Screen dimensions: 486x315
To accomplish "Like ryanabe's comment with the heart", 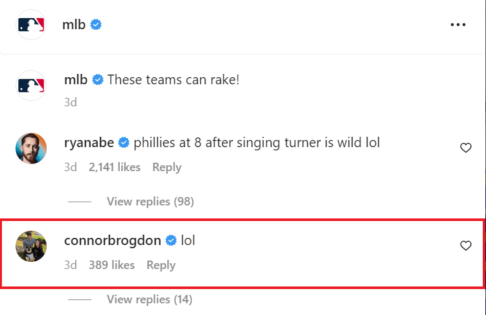I will pyautogui.click(x=465, y=148).
